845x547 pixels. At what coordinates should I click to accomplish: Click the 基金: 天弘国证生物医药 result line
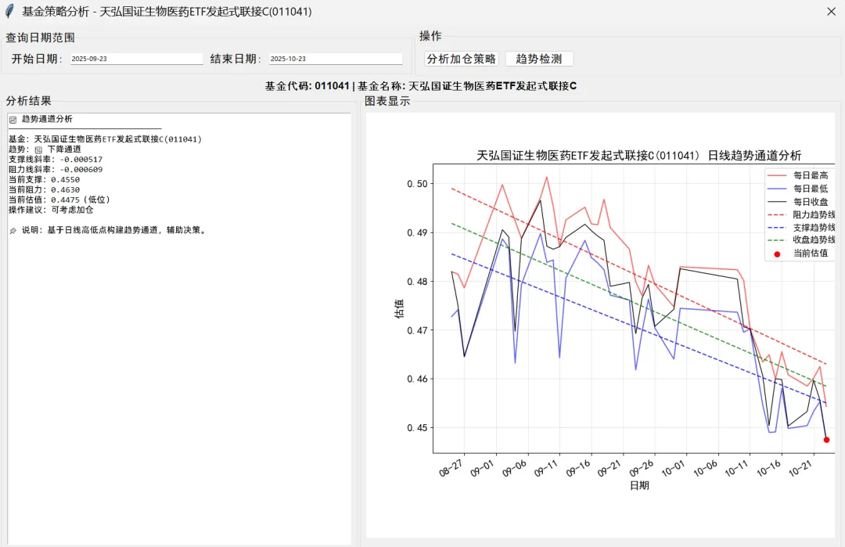(105, 139)
